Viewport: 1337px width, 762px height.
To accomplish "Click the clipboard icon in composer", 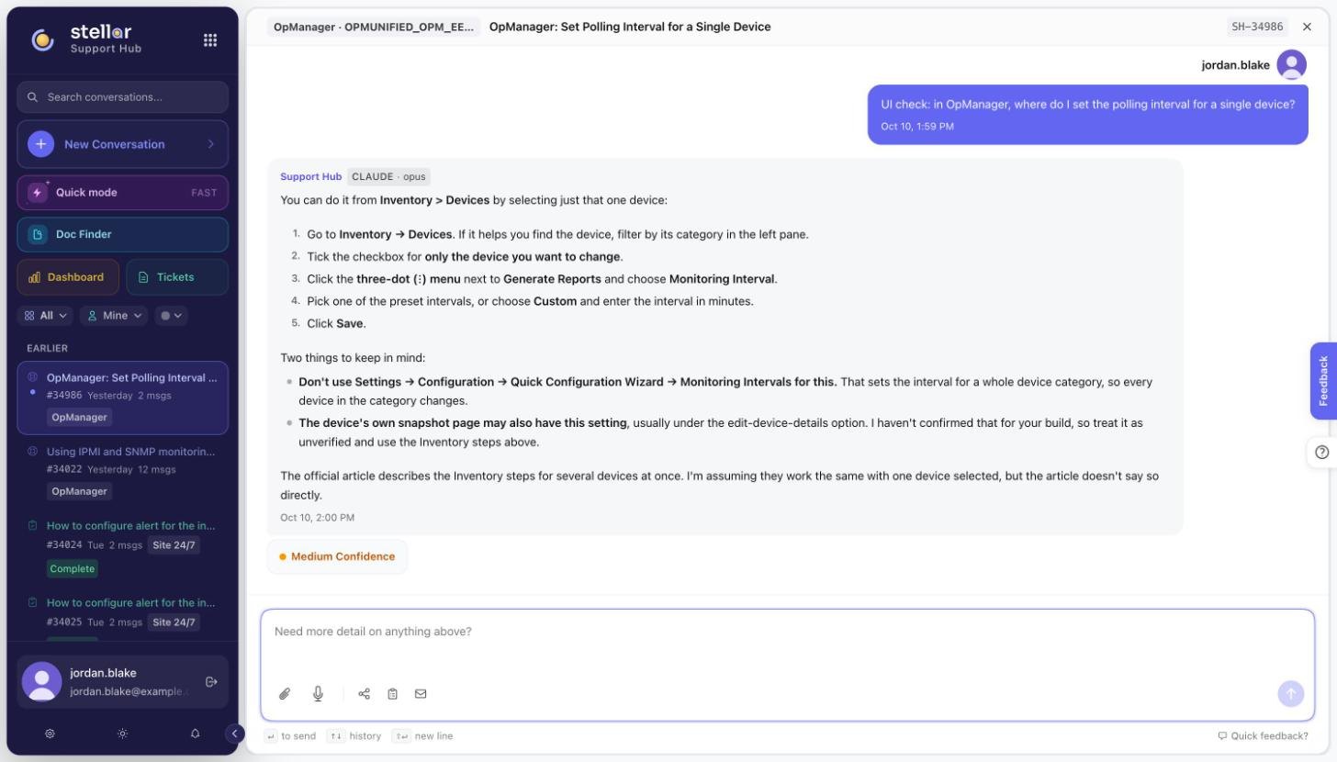I will [392, 694].
